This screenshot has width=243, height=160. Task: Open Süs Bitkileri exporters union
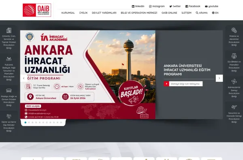pyautogui.click(x=234, y=62)
